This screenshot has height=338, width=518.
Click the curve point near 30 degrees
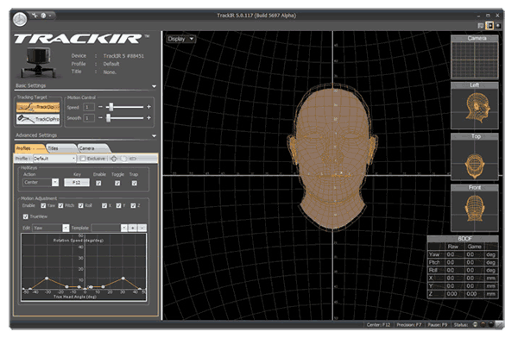pos(123,279)
